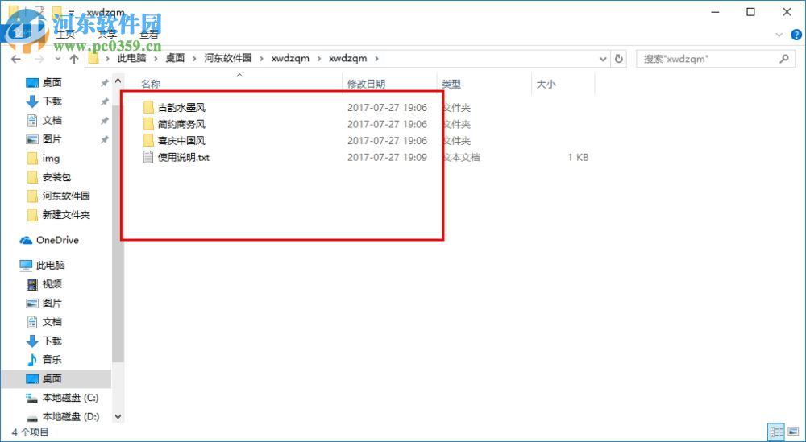Open the 简约商务风 folder
Image resolution: width=806 pixels, height=442 pixels.
[x=182, y=124]
